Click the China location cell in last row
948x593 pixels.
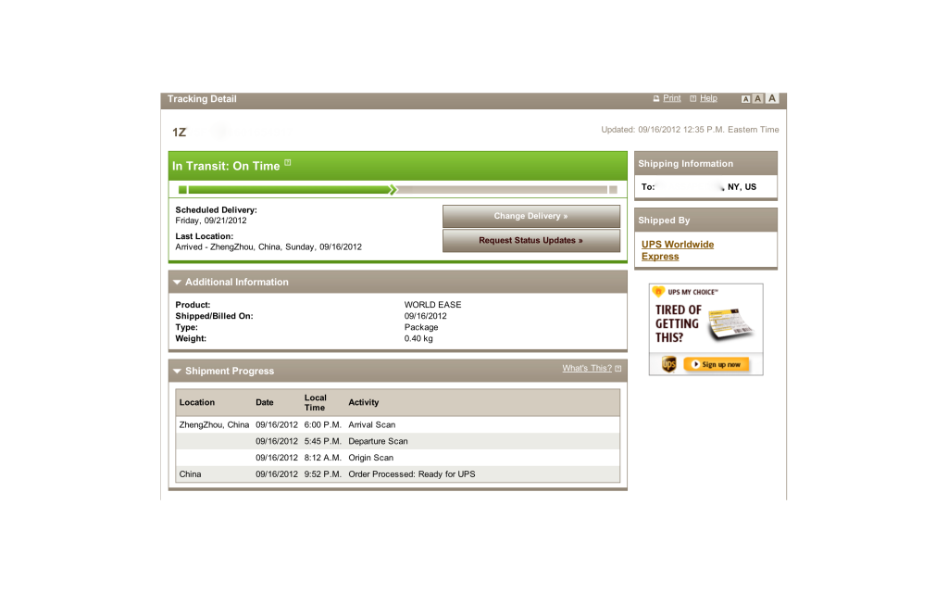pyautogui.click(x=190, y=473)
